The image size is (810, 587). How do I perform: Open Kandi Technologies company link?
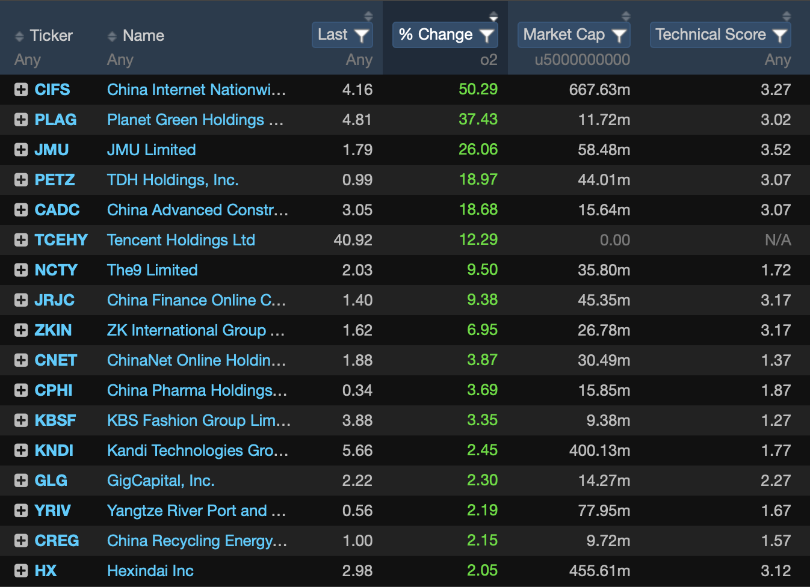(x=198, y=450)
